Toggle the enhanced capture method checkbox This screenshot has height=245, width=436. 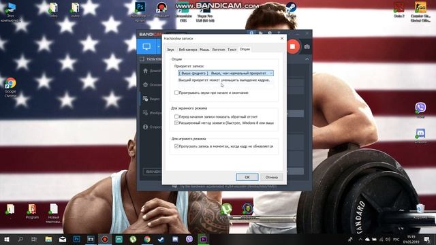(176, 122)
